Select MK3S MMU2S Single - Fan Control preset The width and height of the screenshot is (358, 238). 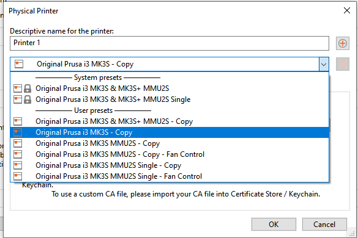pos(170,176)
